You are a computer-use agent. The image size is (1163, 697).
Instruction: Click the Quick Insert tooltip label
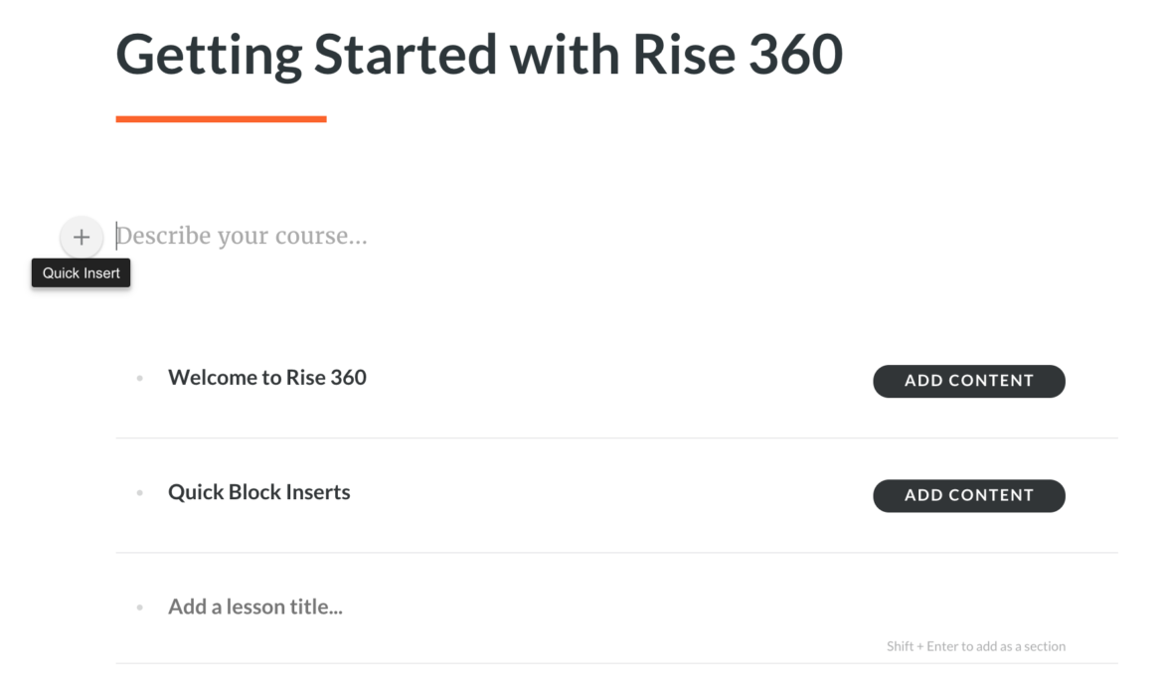click(x=81, y=273)
